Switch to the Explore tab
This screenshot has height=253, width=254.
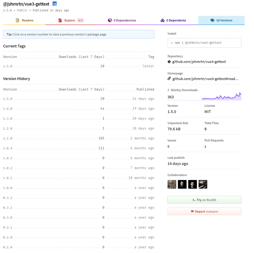[x=71, y=20]
